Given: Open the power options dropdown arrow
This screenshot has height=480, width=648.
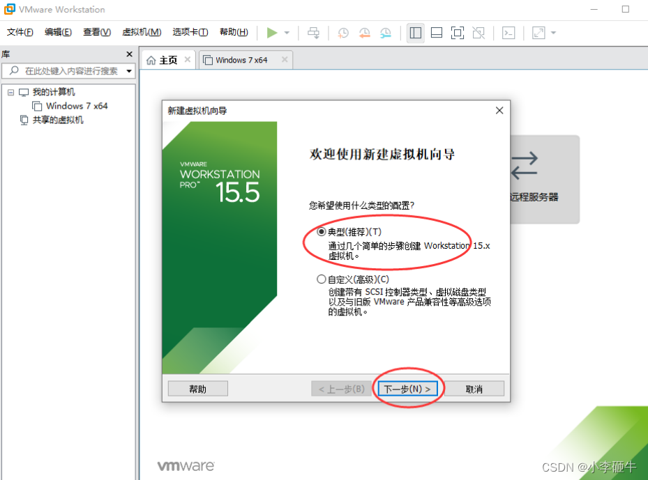Looking at the screenshot, I should [287, 33].
